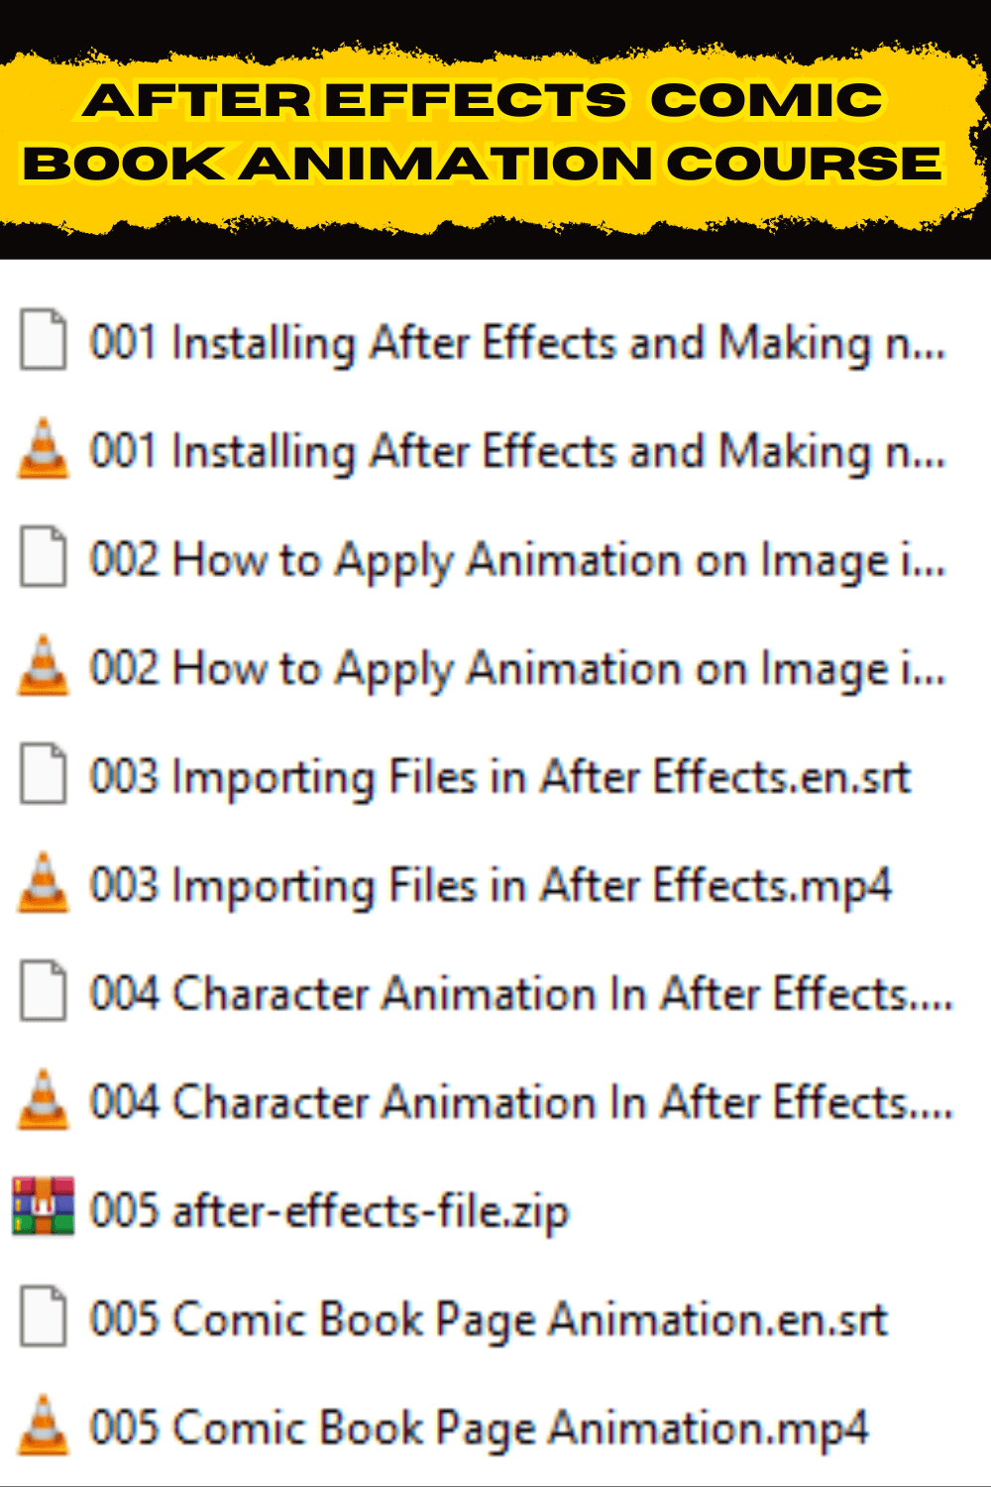The width and height of the screenshot is (991, 1487).
Task: Click blank document icon beside 004 Character Animation
Action: point(44,990)
